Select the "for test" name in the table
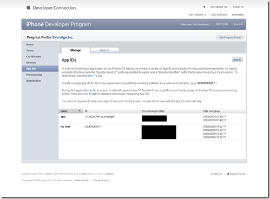Image resolution: width=270 pixels, height=199 pixels. click(x=65, y=127)
